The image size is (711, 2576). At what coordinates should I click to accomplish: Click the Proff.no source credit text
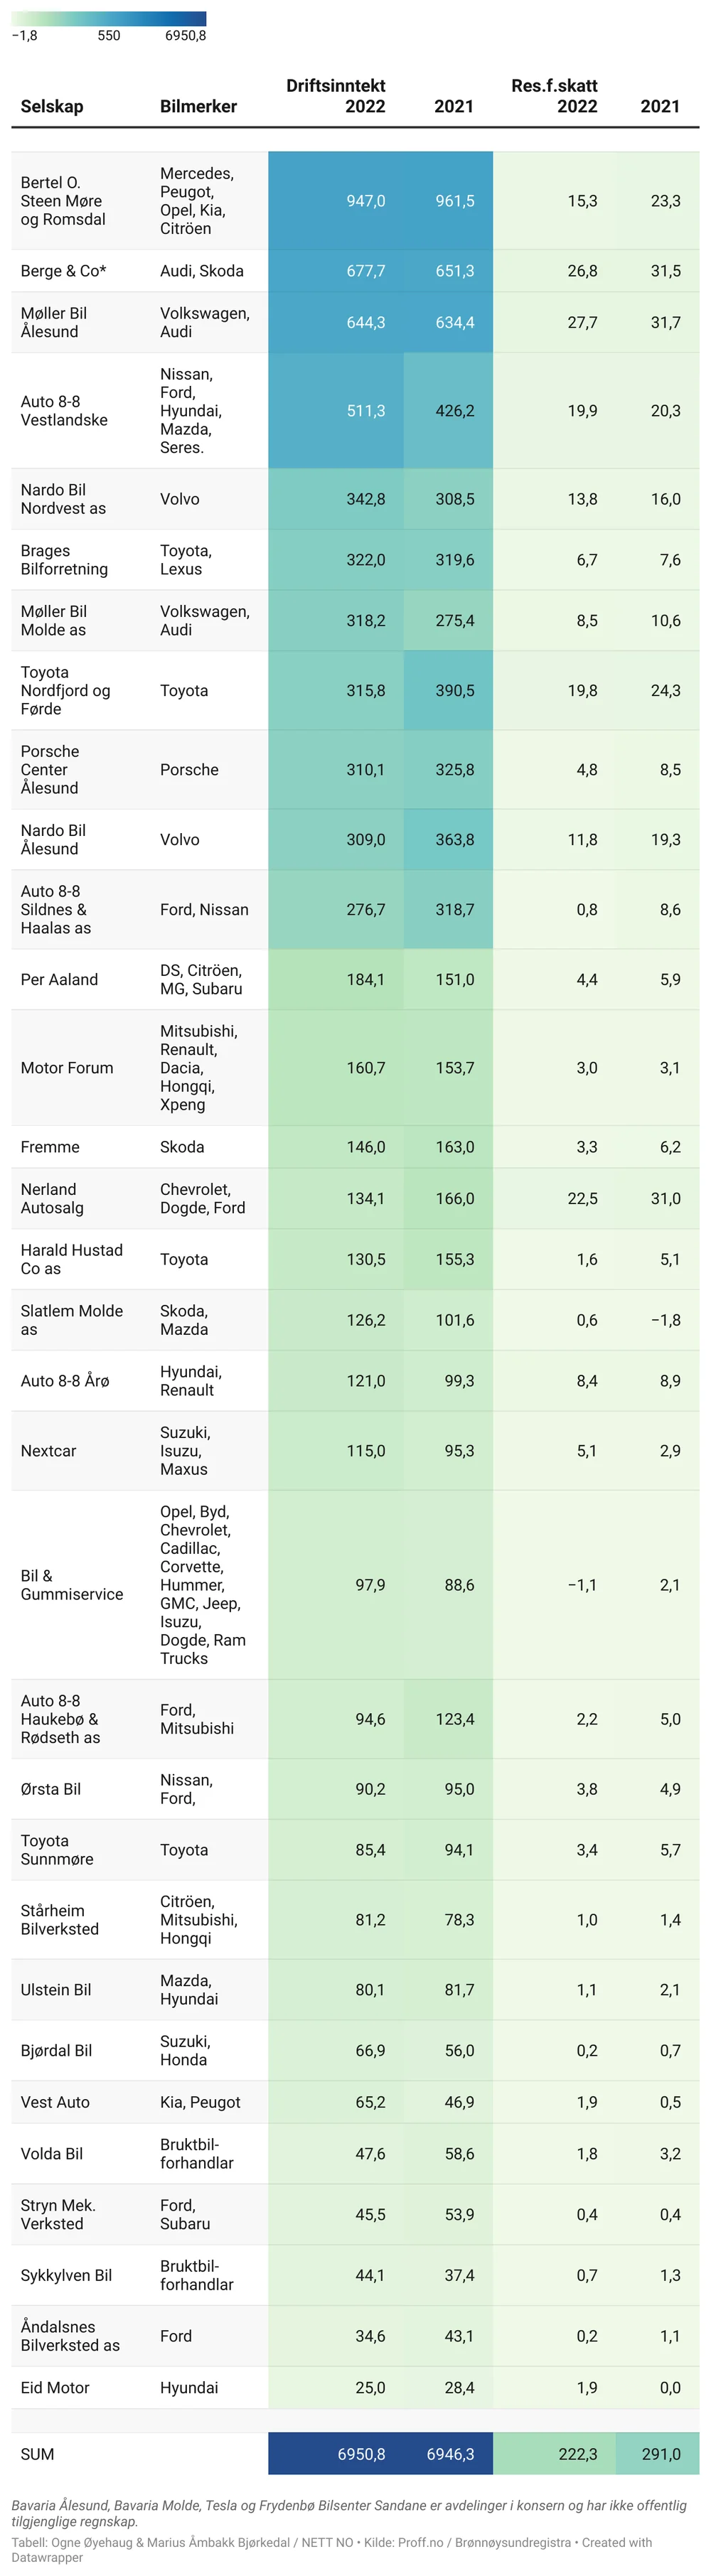[421, 2542]
